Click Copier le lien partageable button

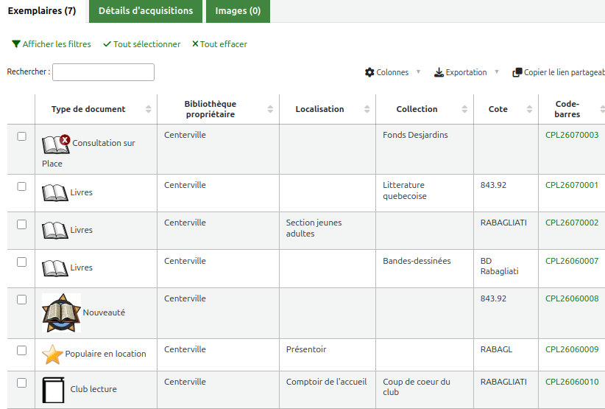pos(559,72)
